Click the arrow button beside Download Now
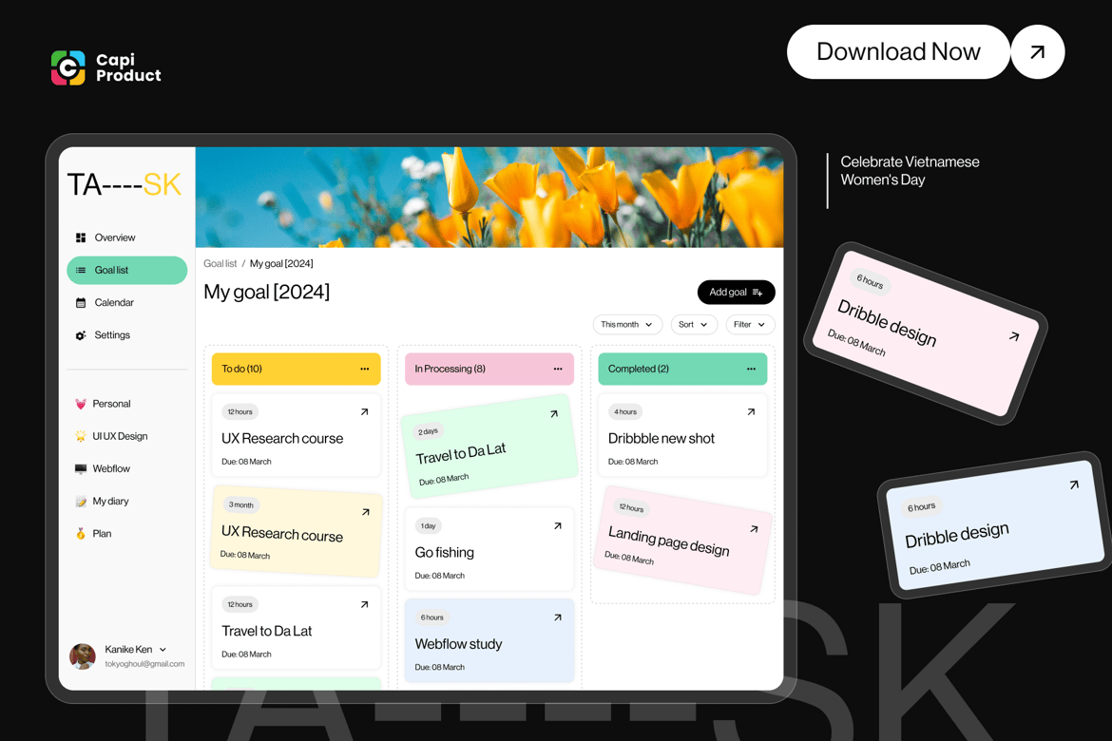The height and width of the screenshot is (741, 1112). click(1038, 51)
